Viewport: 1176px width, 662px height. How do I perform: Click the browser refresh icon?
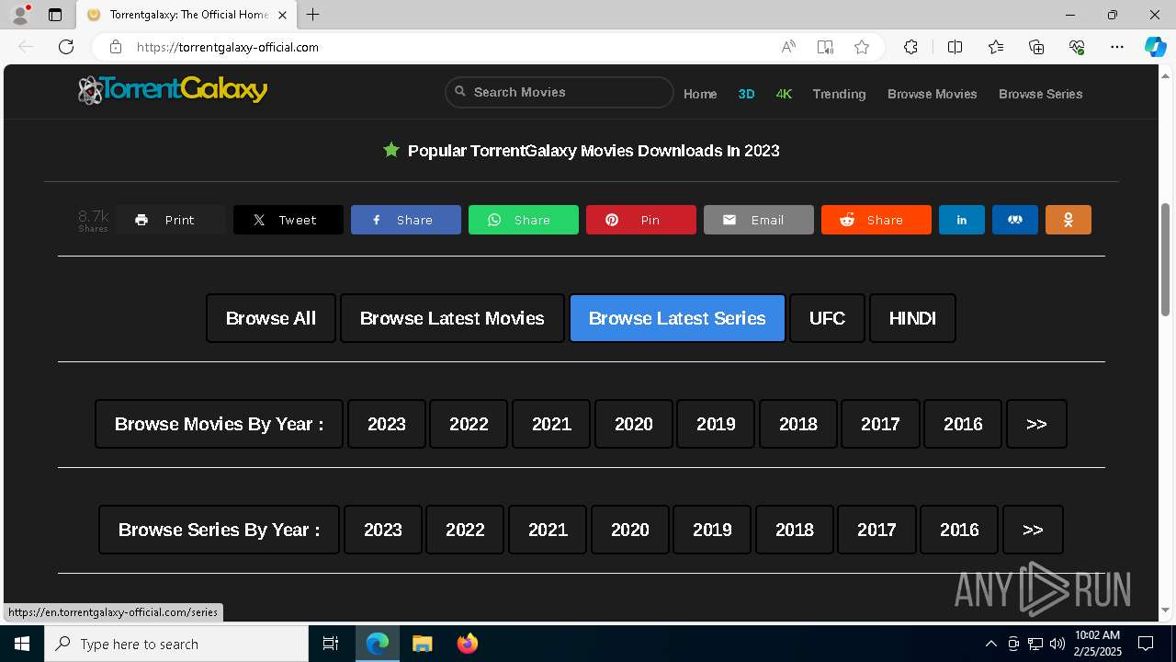[x=66, y=47]
